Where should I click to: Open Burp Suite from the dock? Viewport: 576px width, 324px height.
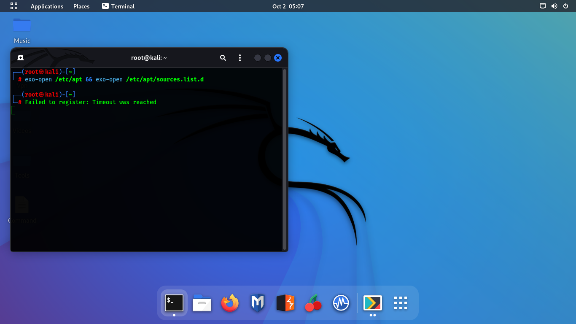point(285,303)
